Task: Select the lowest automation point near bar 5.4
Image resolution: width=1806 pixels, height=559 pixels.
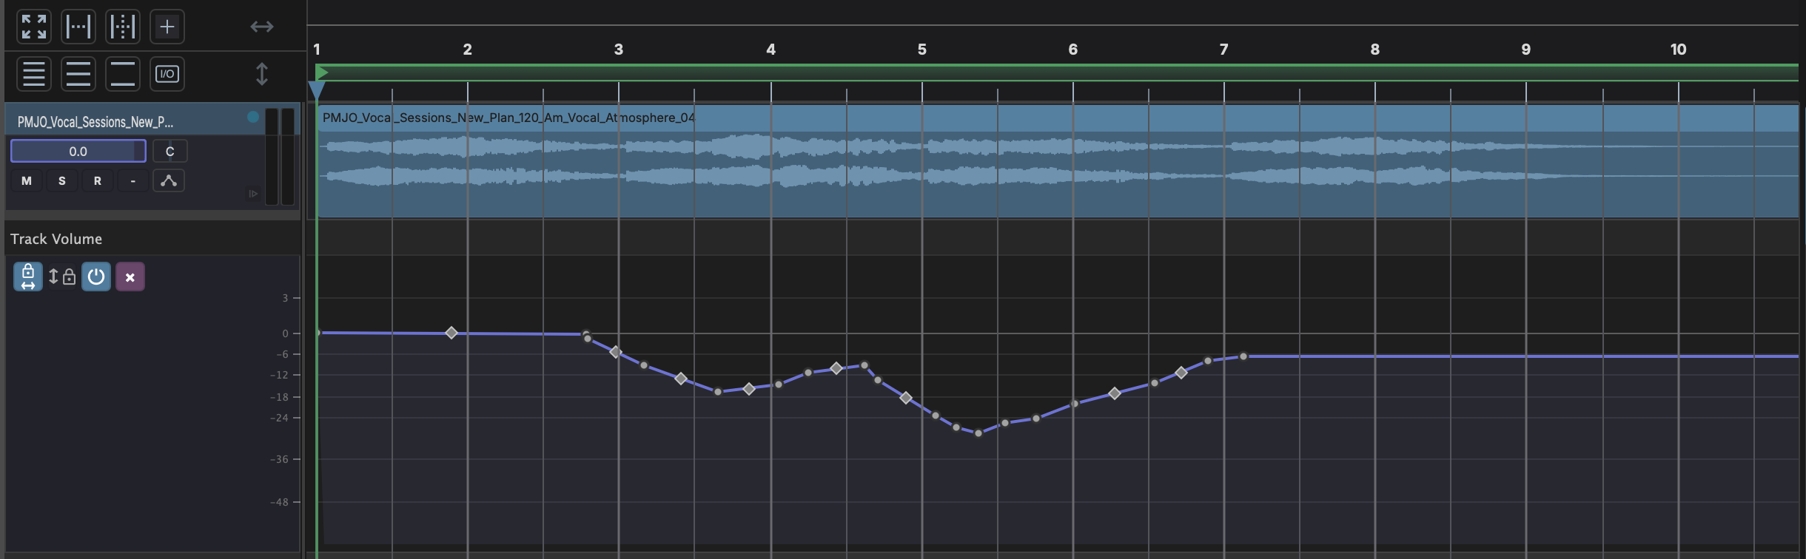Action: click(x=978, y=433)
